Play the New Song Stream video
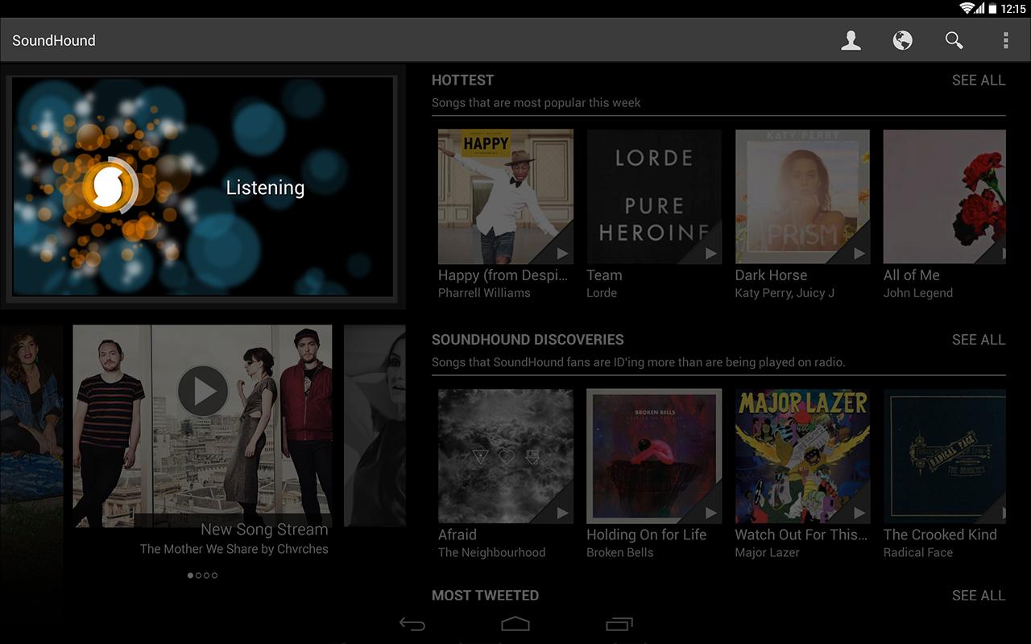The image size is (1031, 644). pos(201,389)
